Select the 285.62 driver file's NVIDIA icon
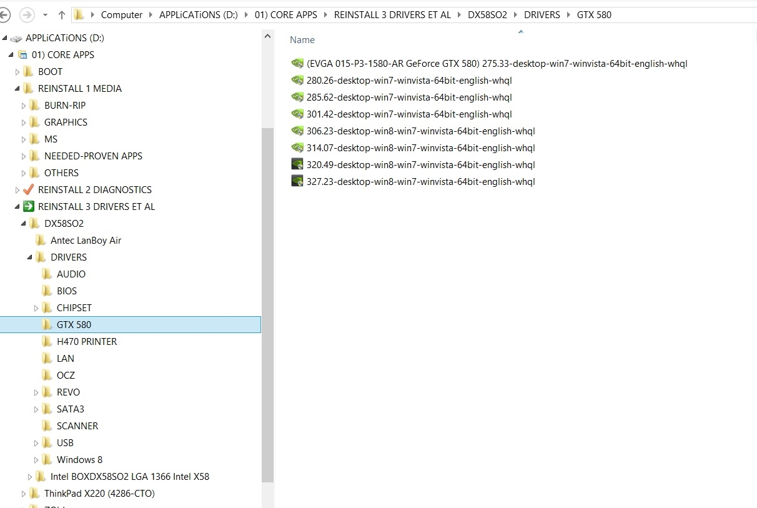757x508 pixels. [x=297, y=97]
